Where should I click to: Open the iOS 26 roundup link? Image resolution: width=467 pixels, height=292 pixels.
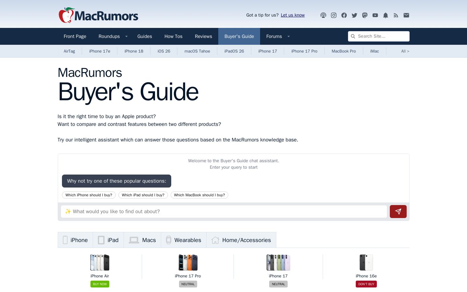point(164,51)
